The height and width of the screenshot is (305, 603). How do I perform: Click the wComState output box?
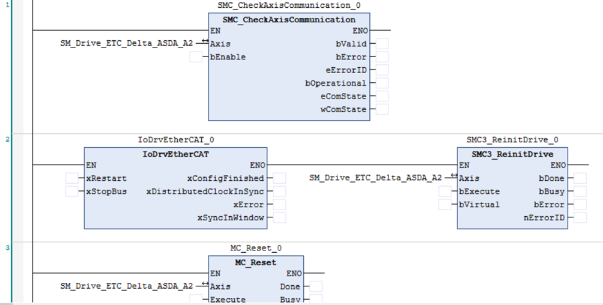tap(382, 109)
